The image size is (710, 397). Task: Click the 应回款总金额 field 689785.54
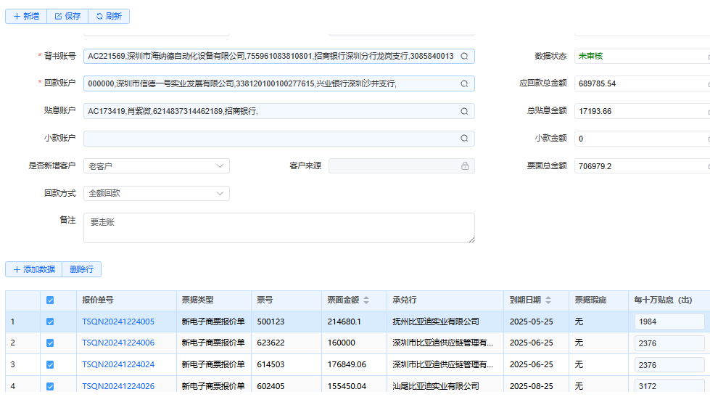click(642, 84)
